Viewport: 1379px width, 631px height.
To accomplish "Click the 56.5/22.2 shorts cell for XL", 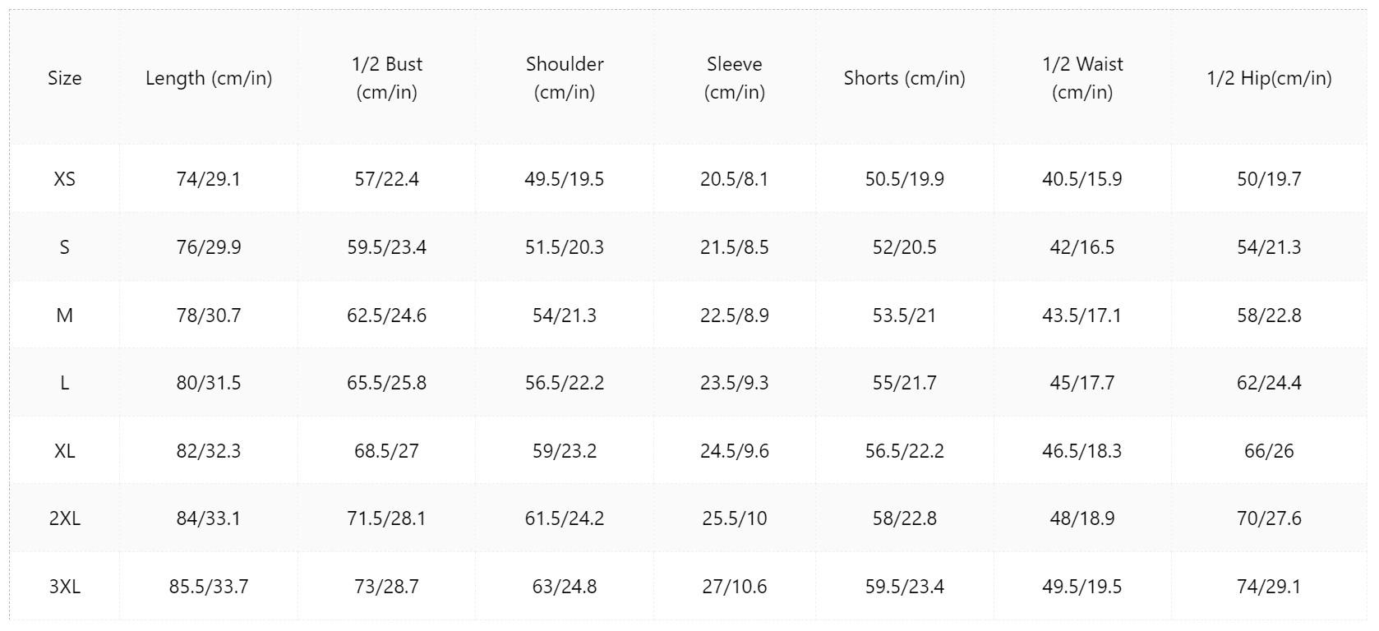I will click(x=905, y=450).
